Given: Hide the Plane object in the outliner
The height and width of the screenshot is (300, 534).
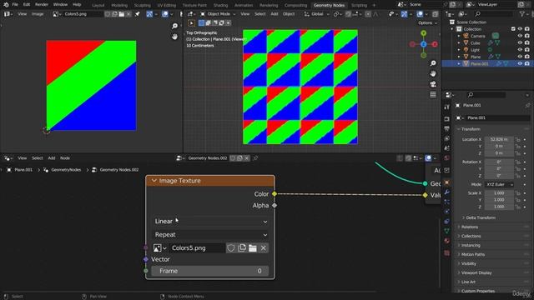Looking at the screenshot, I should point(520,57).
